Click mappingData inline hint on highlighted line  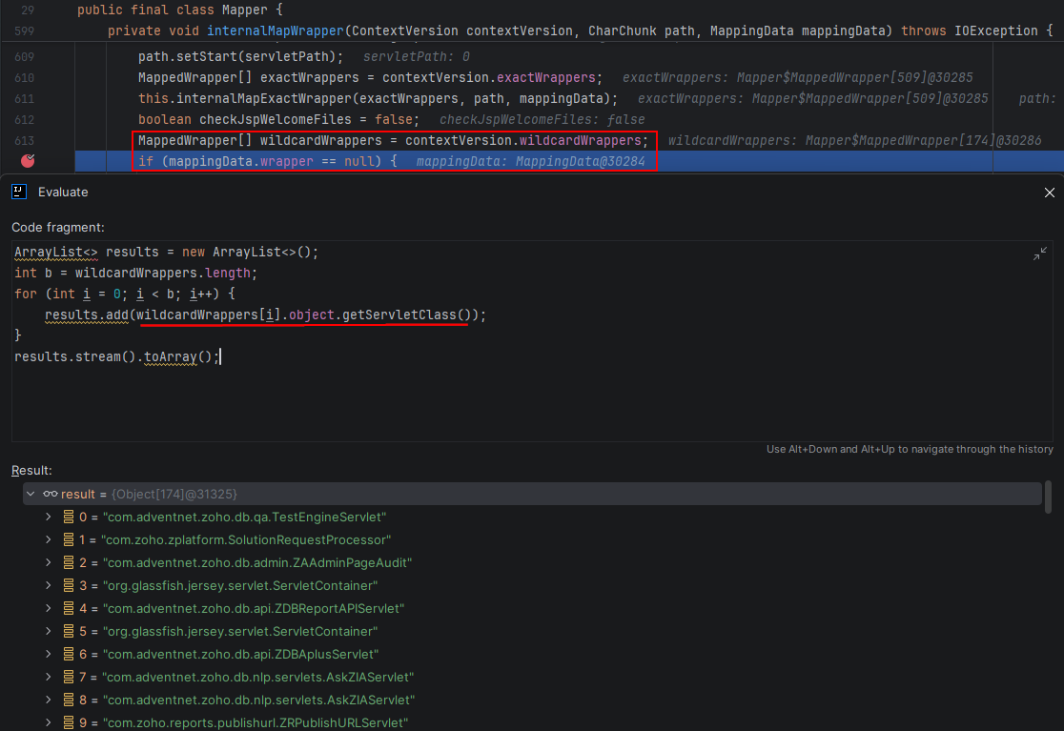click(531, 161)
